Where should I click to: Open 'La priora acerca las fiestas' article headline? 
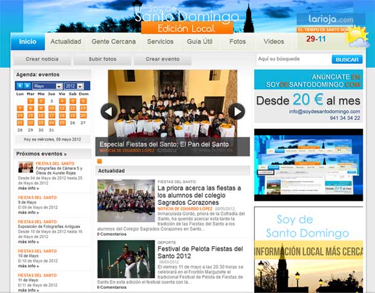(x=199, y=195)
